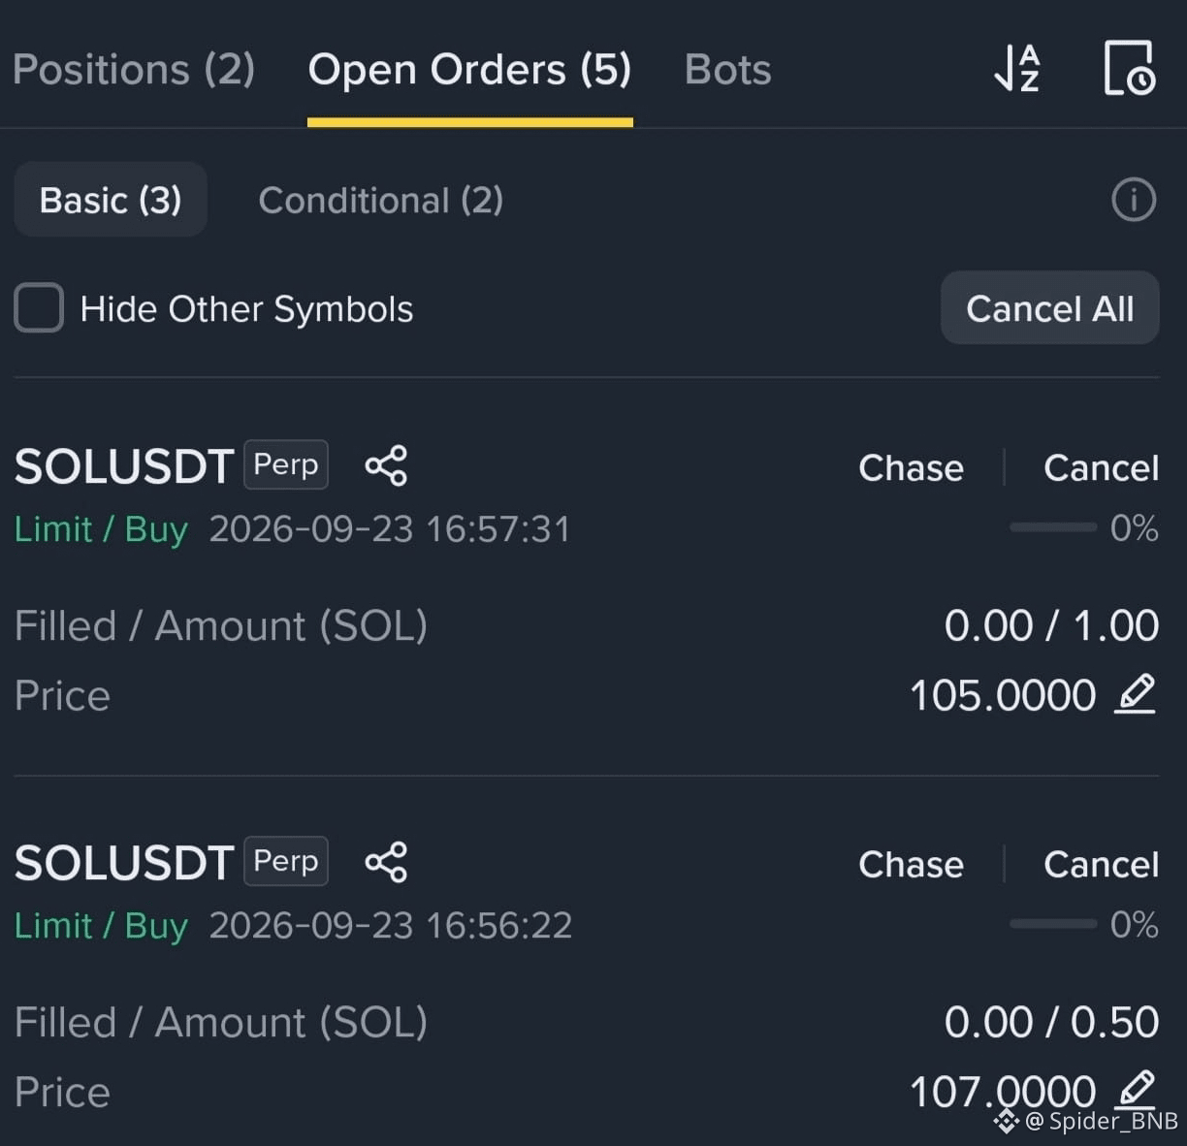Click the first order's 0% fill progress bar
Image resolution: width=1187 pixels, height=1146 pixels.
(x=1053, y=527)
